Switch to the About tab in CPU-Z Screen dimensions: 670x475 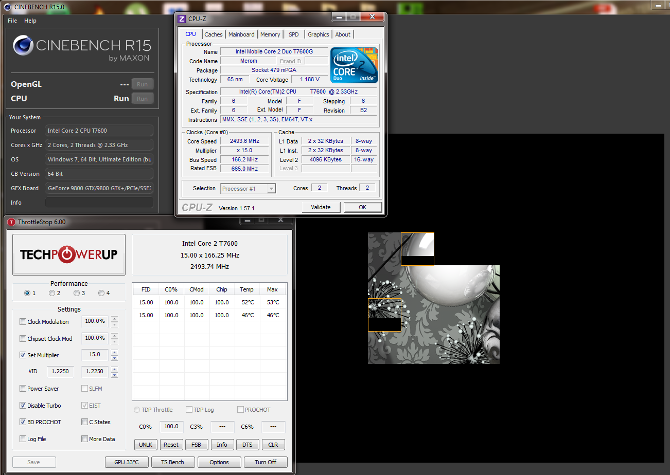(343, 34)
